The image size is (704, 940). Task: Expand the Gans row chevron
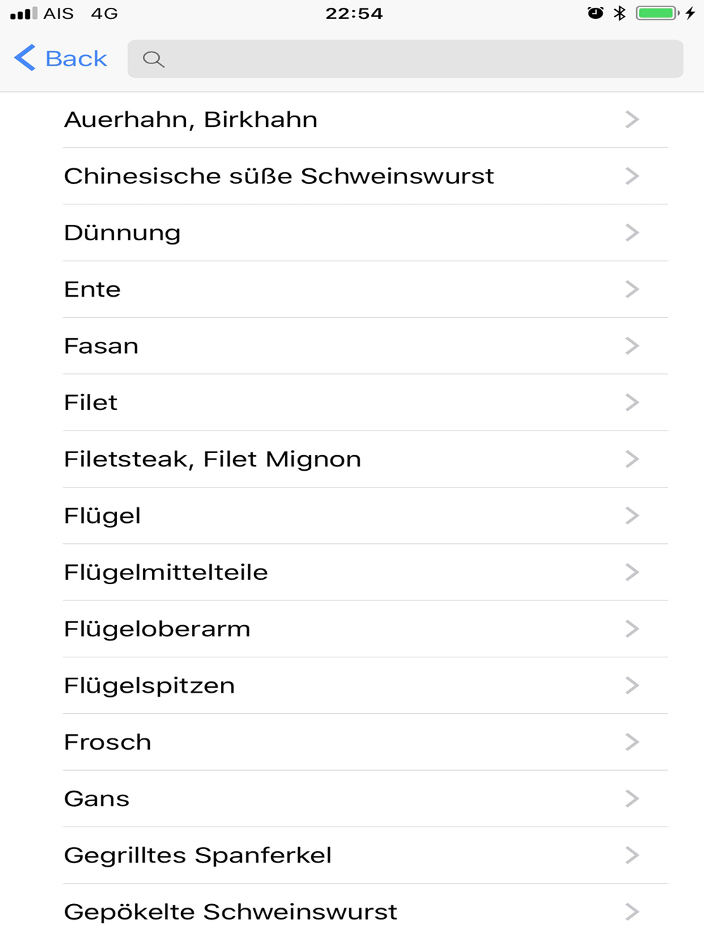point(632,798)
